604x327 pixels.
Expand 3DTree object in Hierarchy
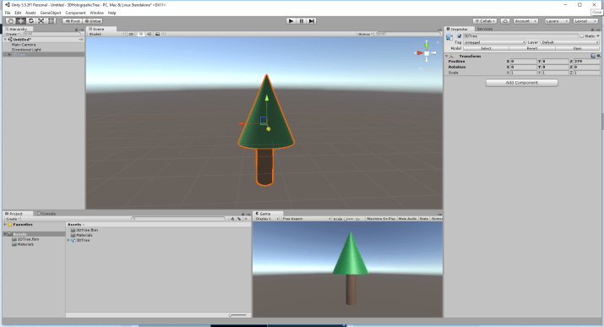pyautogui.click(x=9, y=55)
